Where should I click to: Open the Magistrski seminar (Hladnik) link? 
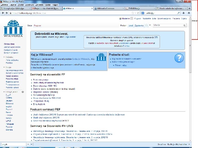[x=45, y=92]
